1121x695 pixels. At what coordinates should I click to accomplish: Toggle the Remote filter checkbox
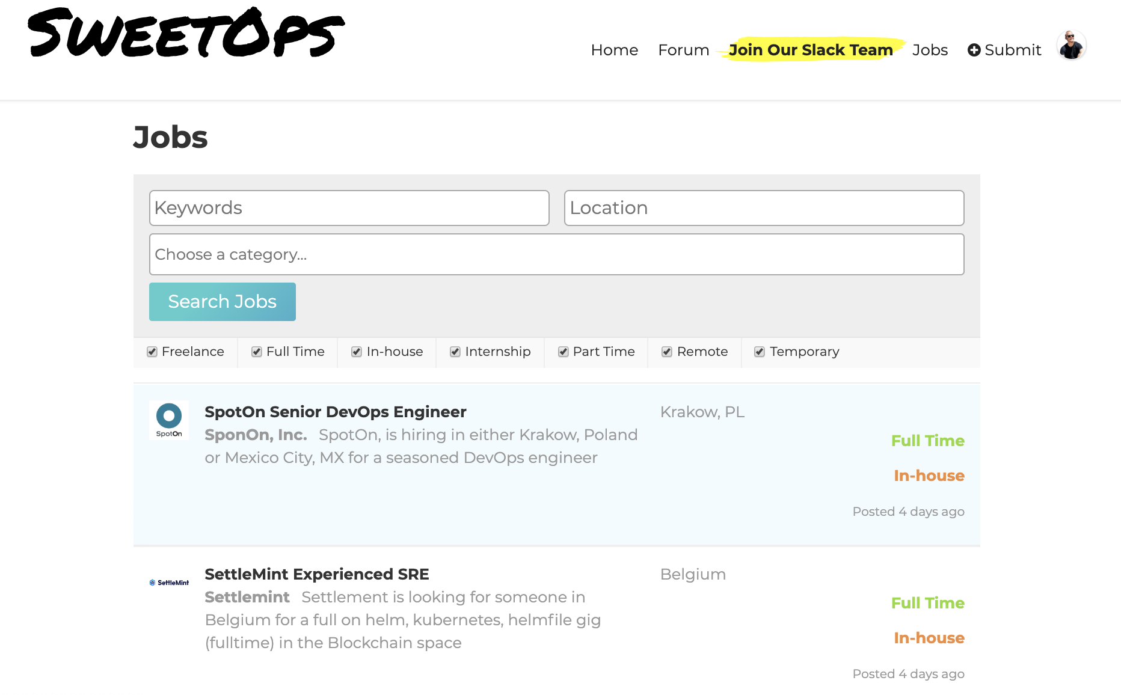(667, 352)
